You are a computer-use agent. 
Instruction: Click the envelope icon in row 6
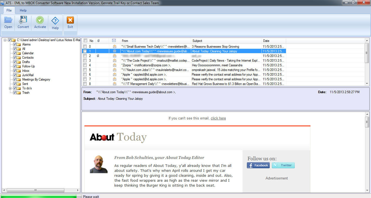(115, 74)
